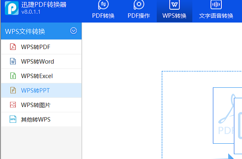Choose WPS转PDF in the sidebar
This screenshot has width=242, height=159.
[41, 47]
